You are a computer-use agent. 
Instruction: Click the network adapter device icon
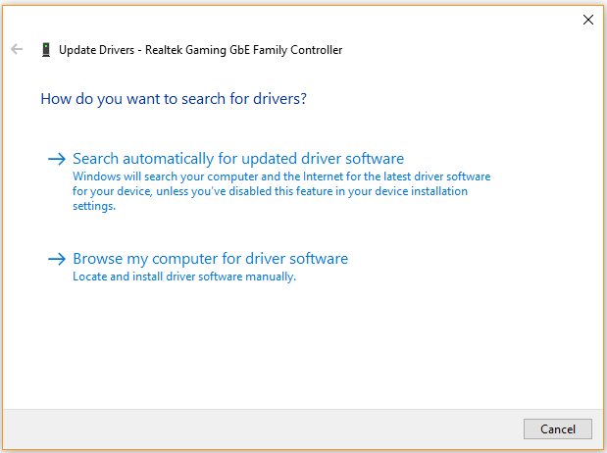tap(46, 50)
